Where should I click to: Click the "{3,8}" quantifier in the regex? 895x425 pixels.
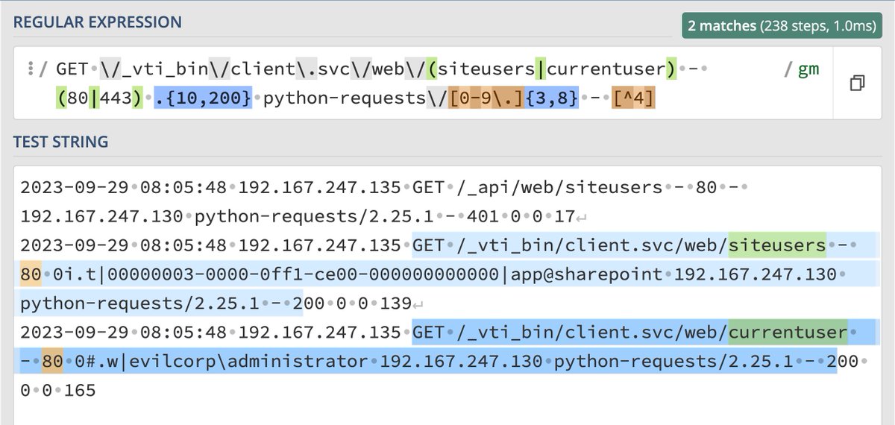point(553,99)
